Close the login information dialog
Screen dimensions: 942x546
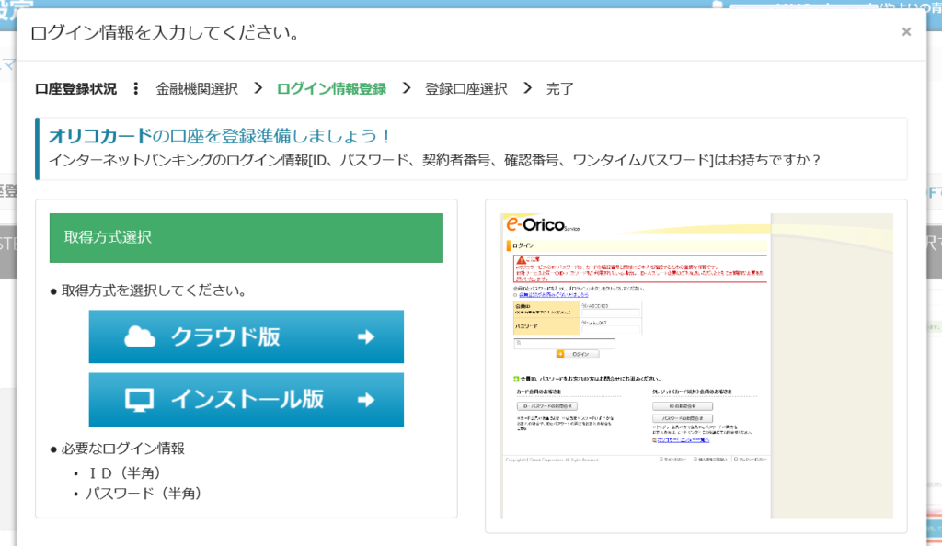tap(906, 32)
